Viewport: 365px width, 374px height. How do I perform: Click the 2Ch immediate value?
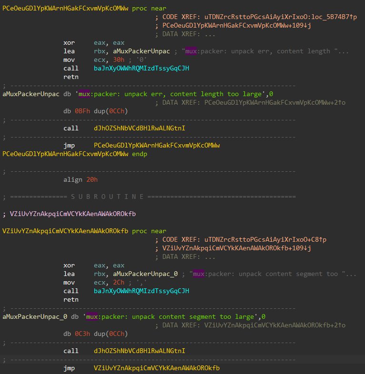[x=119, y=283]
